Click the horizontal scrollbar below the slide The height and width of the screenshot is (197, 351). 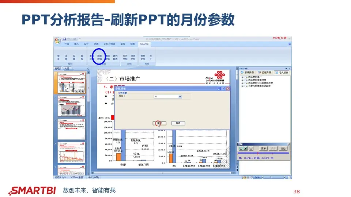click(162, 173)
